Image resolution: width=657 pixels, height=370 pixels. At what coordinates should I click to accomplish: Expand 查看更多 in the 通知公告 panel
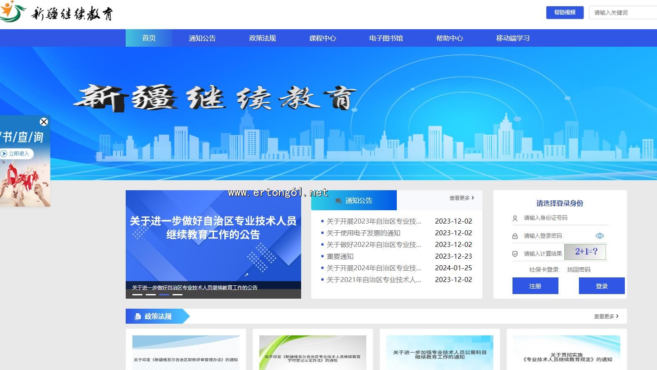click(x=462, y=198)
